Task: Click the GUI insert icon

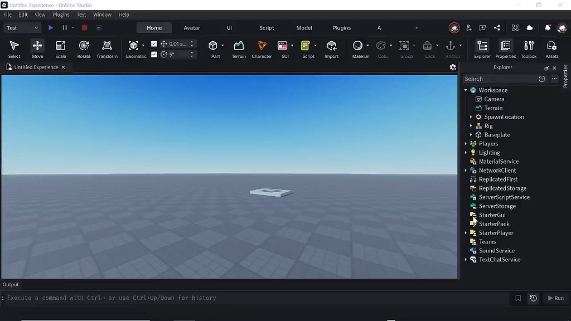Action: 282,46
